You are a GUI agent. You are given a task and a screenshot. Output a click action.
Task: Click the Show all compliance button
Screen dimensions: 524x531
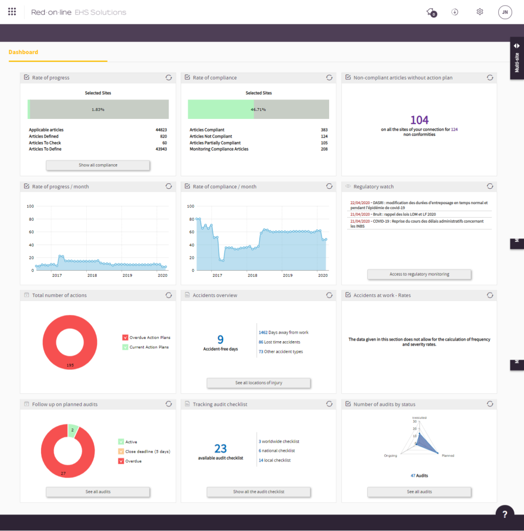pyautogui.click(x=98, y=165)
